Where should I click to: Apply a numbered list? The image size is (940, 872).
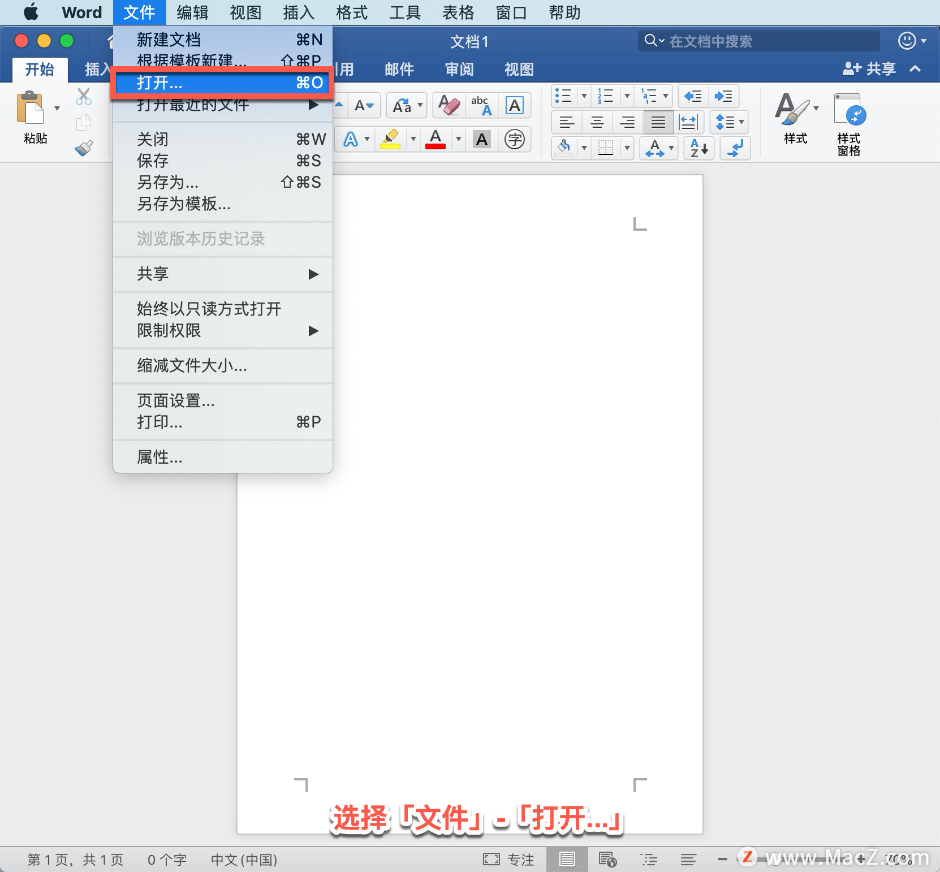(x=605, y=96)
